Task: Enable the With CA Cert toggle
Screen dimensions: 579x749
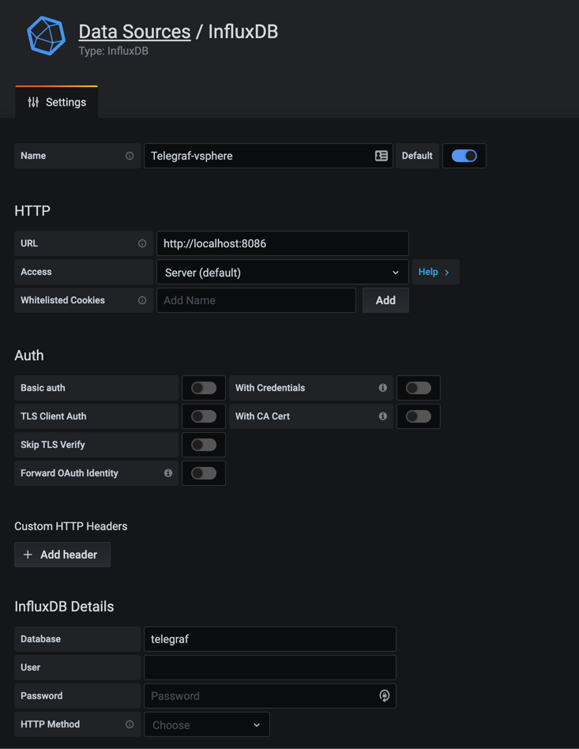Action: coord(419,416)
